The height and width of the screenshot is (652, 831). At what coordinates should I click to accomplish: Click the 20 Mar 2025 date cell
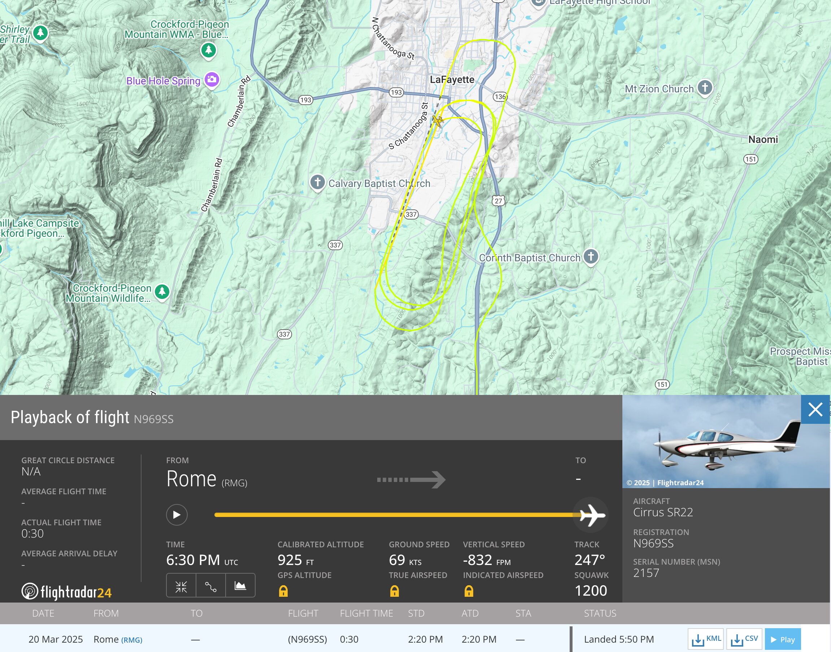coord(55,639)
